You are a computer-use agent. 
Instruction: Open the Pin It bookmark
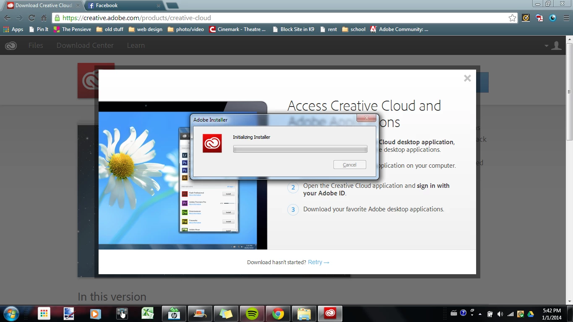coord(39,29)
